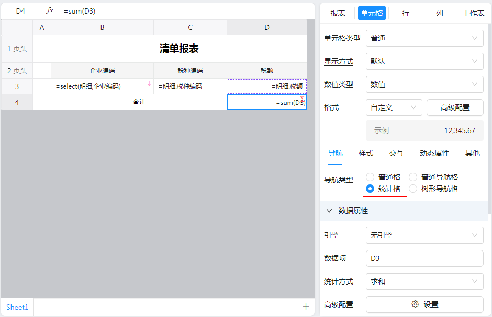Screen dimensions: 492x317
Task: Switch to the 报表 tab
Action: click(x=338, y=13)
